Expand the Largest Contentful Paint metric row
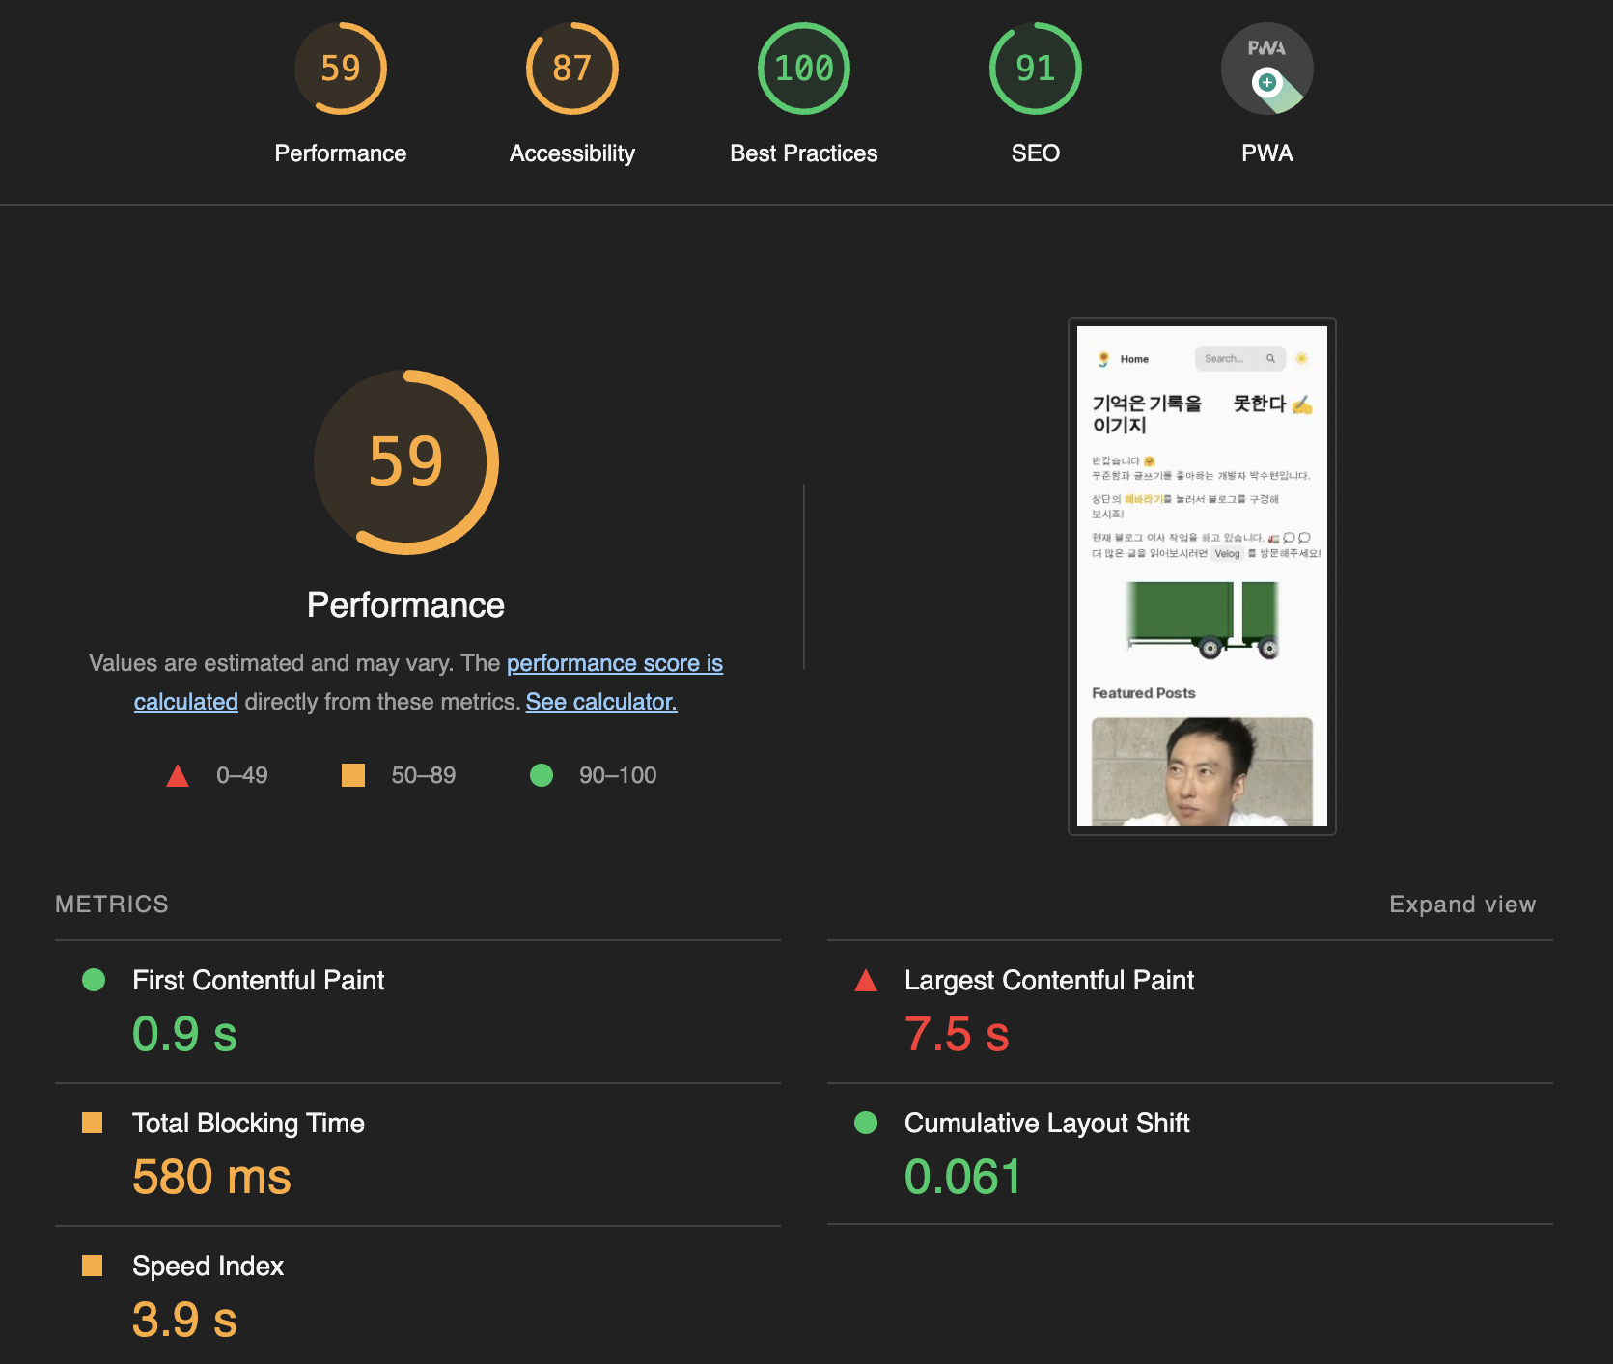Viewport: 1613px width, 1364px height. coord(1190,1012)
